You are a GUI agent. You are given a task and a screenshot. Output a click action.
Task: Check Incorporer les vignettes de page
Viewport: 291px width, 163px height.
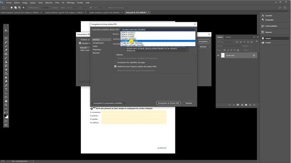pyautogui.click(x=115, y=62)
